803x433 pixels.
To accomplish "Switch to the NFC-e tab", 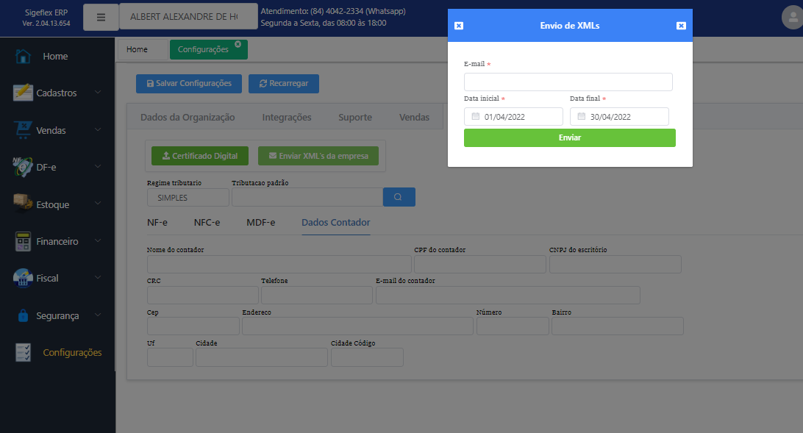I will point(207,222).
